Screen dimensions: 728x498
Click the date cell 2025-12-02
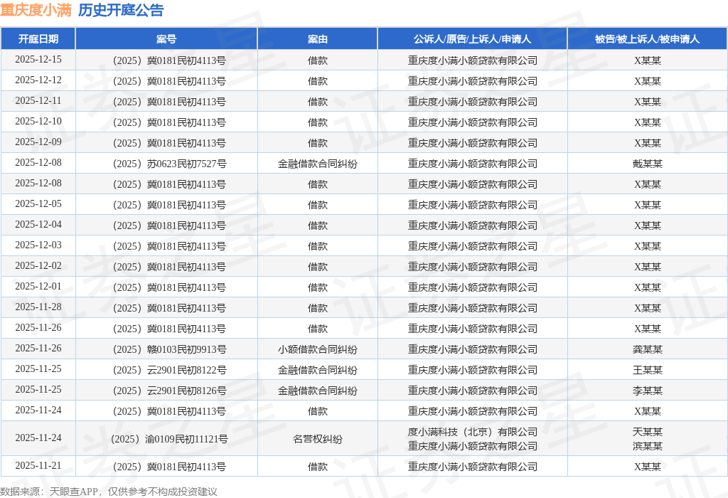(x=38, y=266)
